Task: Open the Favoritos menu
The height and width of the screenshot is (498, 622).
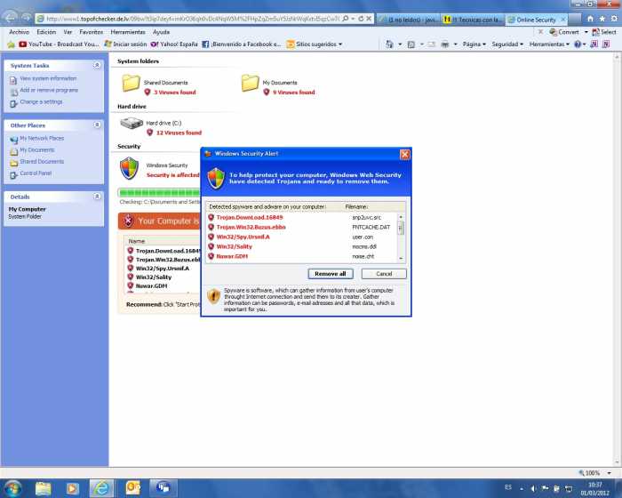Action: (92, 32)
